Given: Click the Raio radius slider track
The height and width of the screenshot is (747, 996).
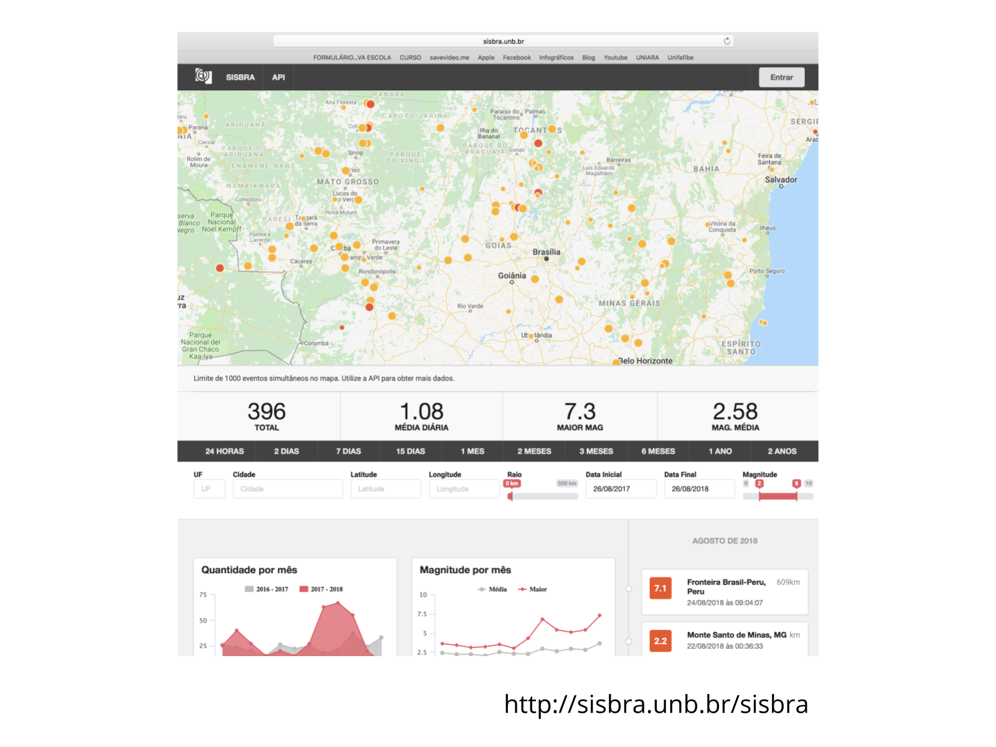Looking at the screenshot, I should (543, 496).
